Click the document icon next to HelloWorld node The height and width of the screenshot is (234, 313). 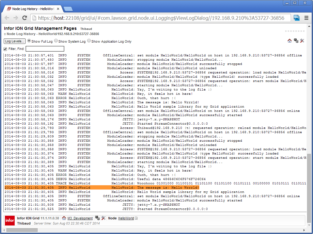[136, 218]
